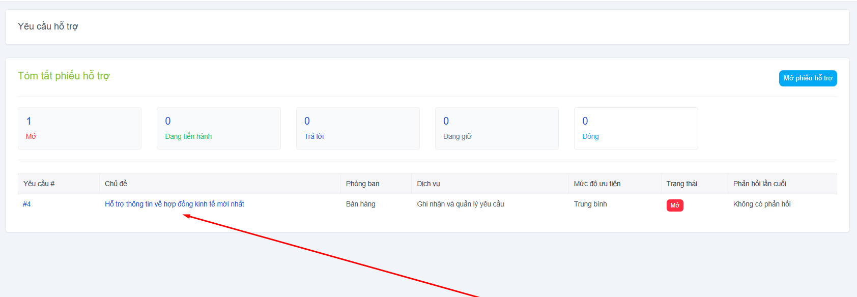The height and width of the screenshot is (297, 857).
Task: Click the "Không có phản hồi" cell
Action: click(x=762, y=204)
